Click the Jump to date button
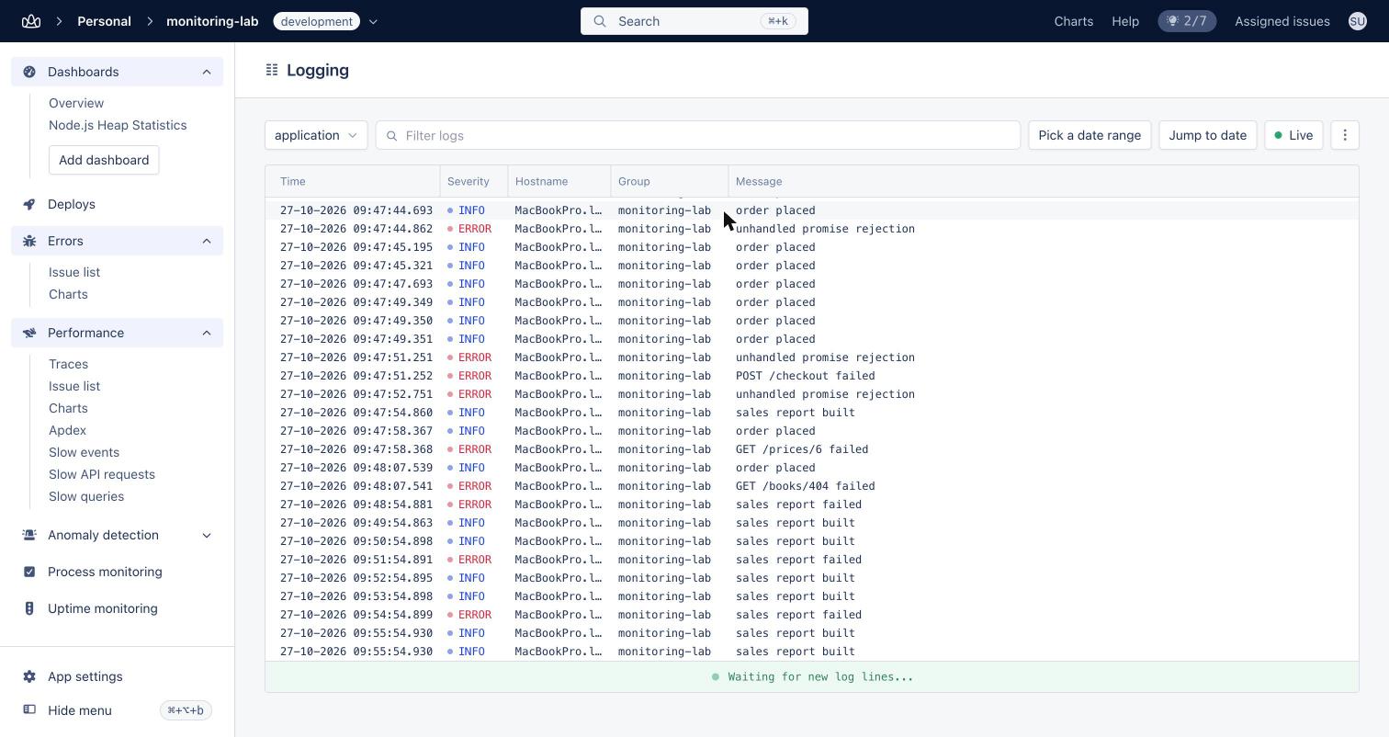The image size is (1389, 737). tap(1207, 135)
